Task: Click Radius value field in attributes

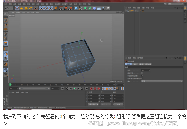Action: tap(145, 70)
